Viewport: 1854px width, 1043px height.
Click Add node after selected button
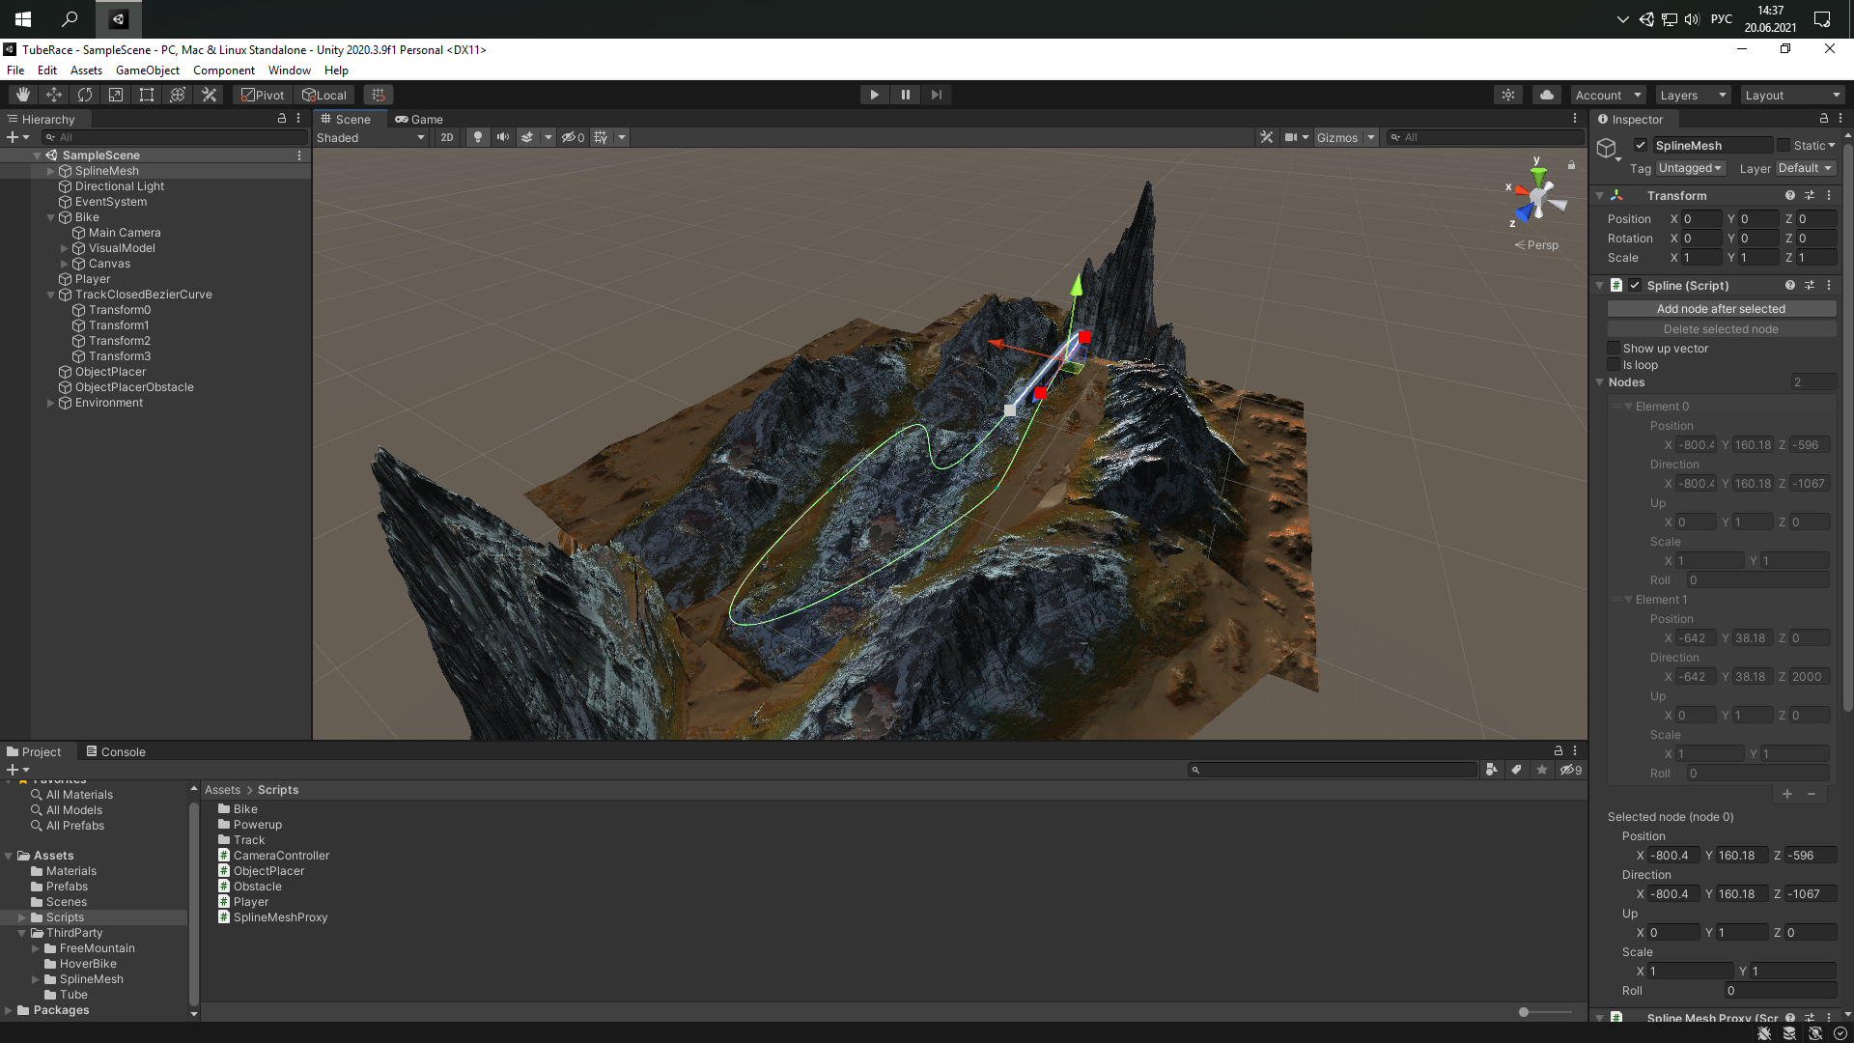(1721, 309)
